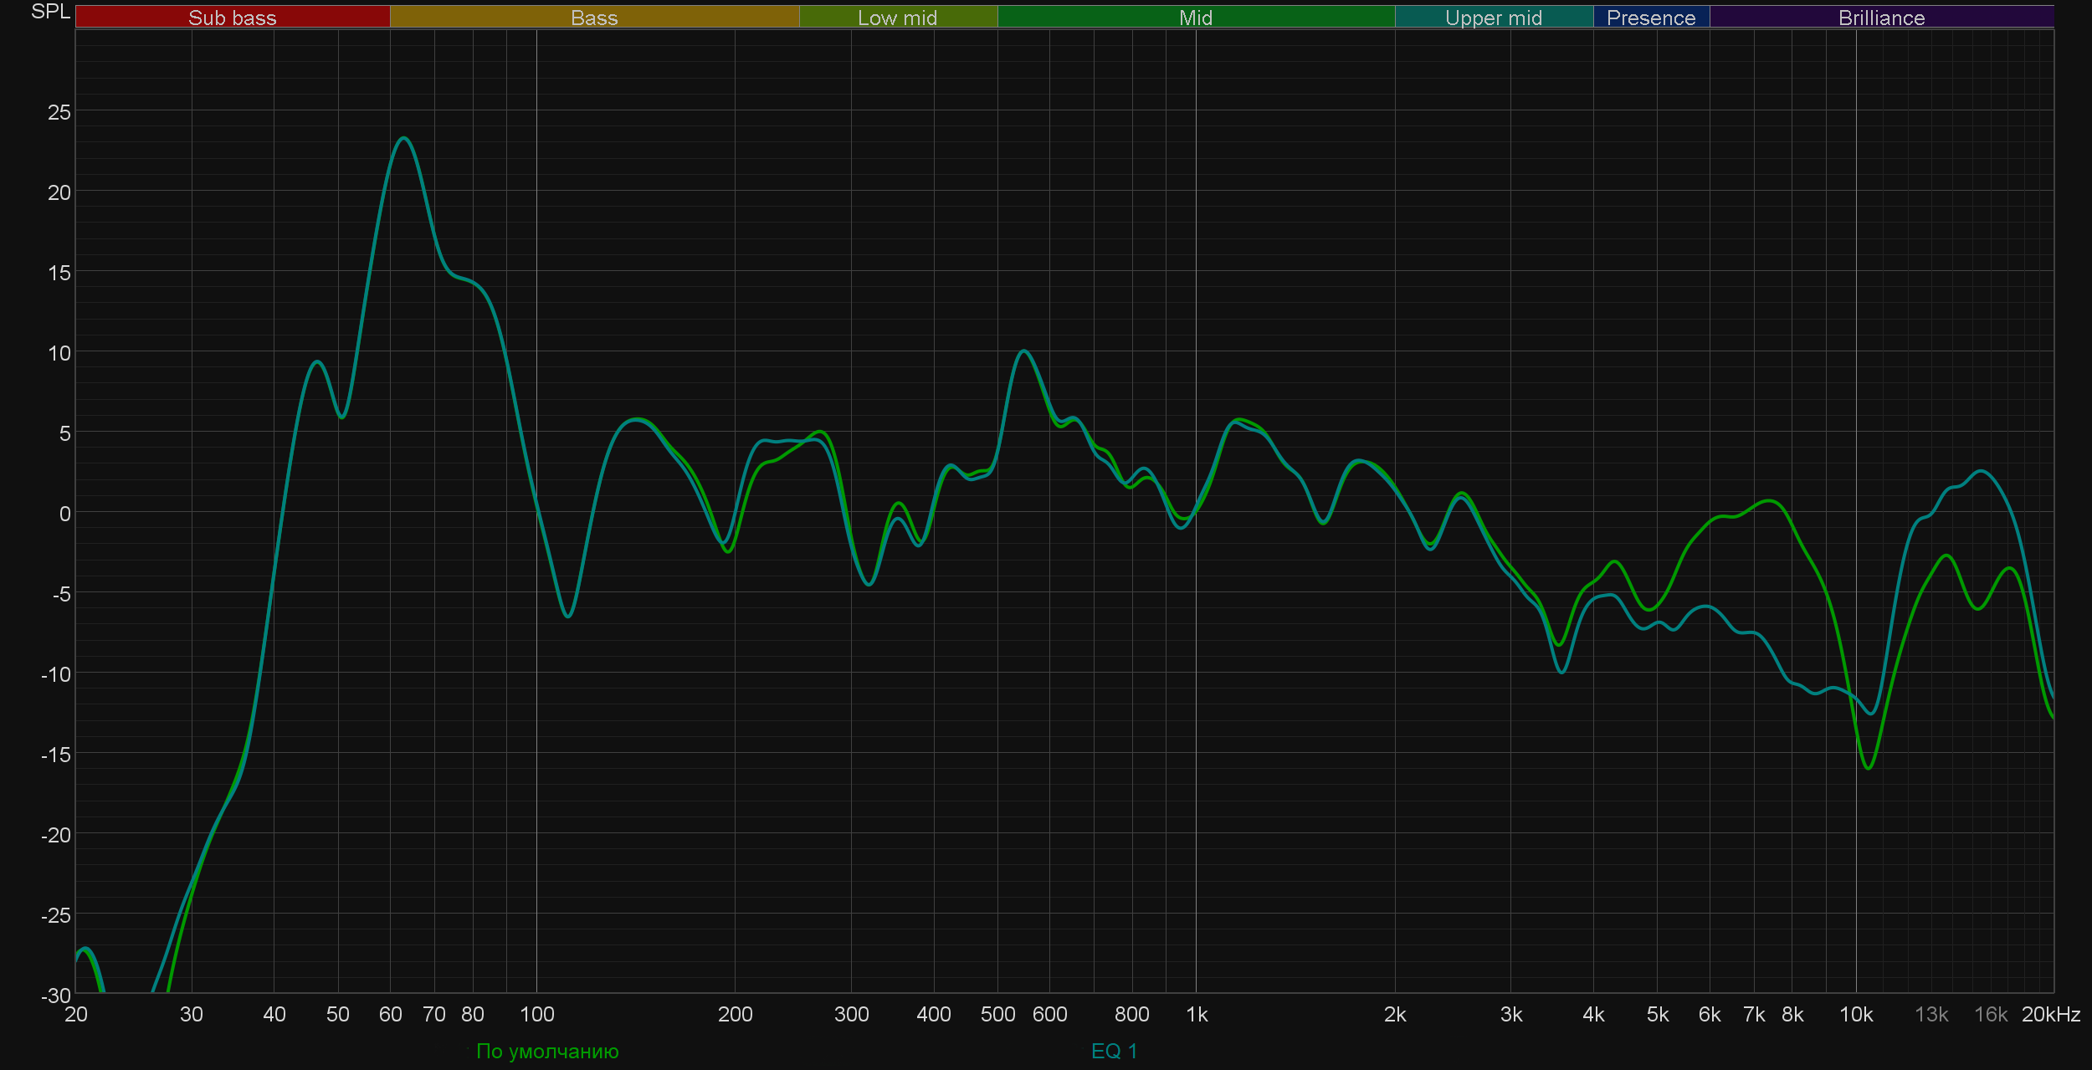Click the SPL axis label
The image size is (2092, 1070).
(x=50, y=12)
